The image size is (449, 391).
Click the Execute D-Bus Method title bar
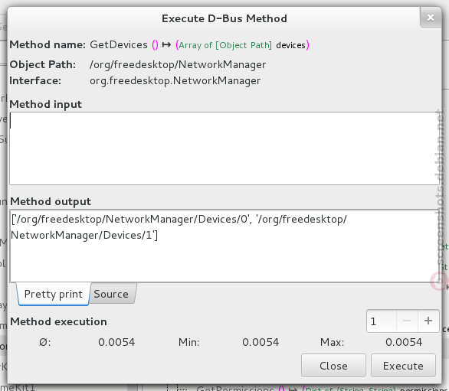(224, 18)
